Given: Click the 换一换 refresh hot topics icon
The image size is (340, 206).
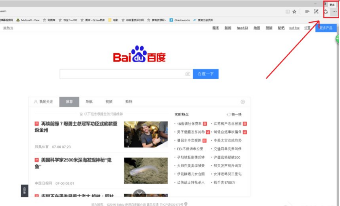Looking at the screenshot, I should [x=229, y=114].
